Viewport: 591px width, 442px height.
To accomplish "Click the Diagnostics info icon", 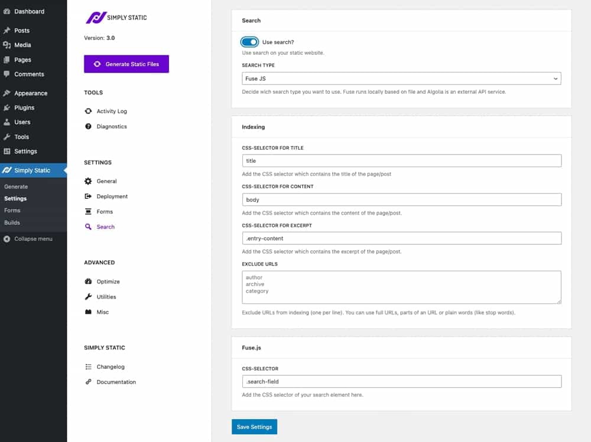I will pyautogui.click(x=88, y=126).
